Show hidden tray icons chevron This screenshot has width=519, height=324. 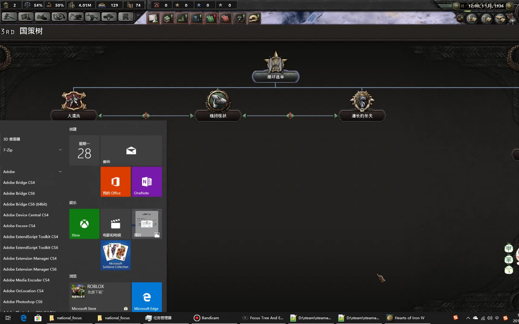[468, 318]
